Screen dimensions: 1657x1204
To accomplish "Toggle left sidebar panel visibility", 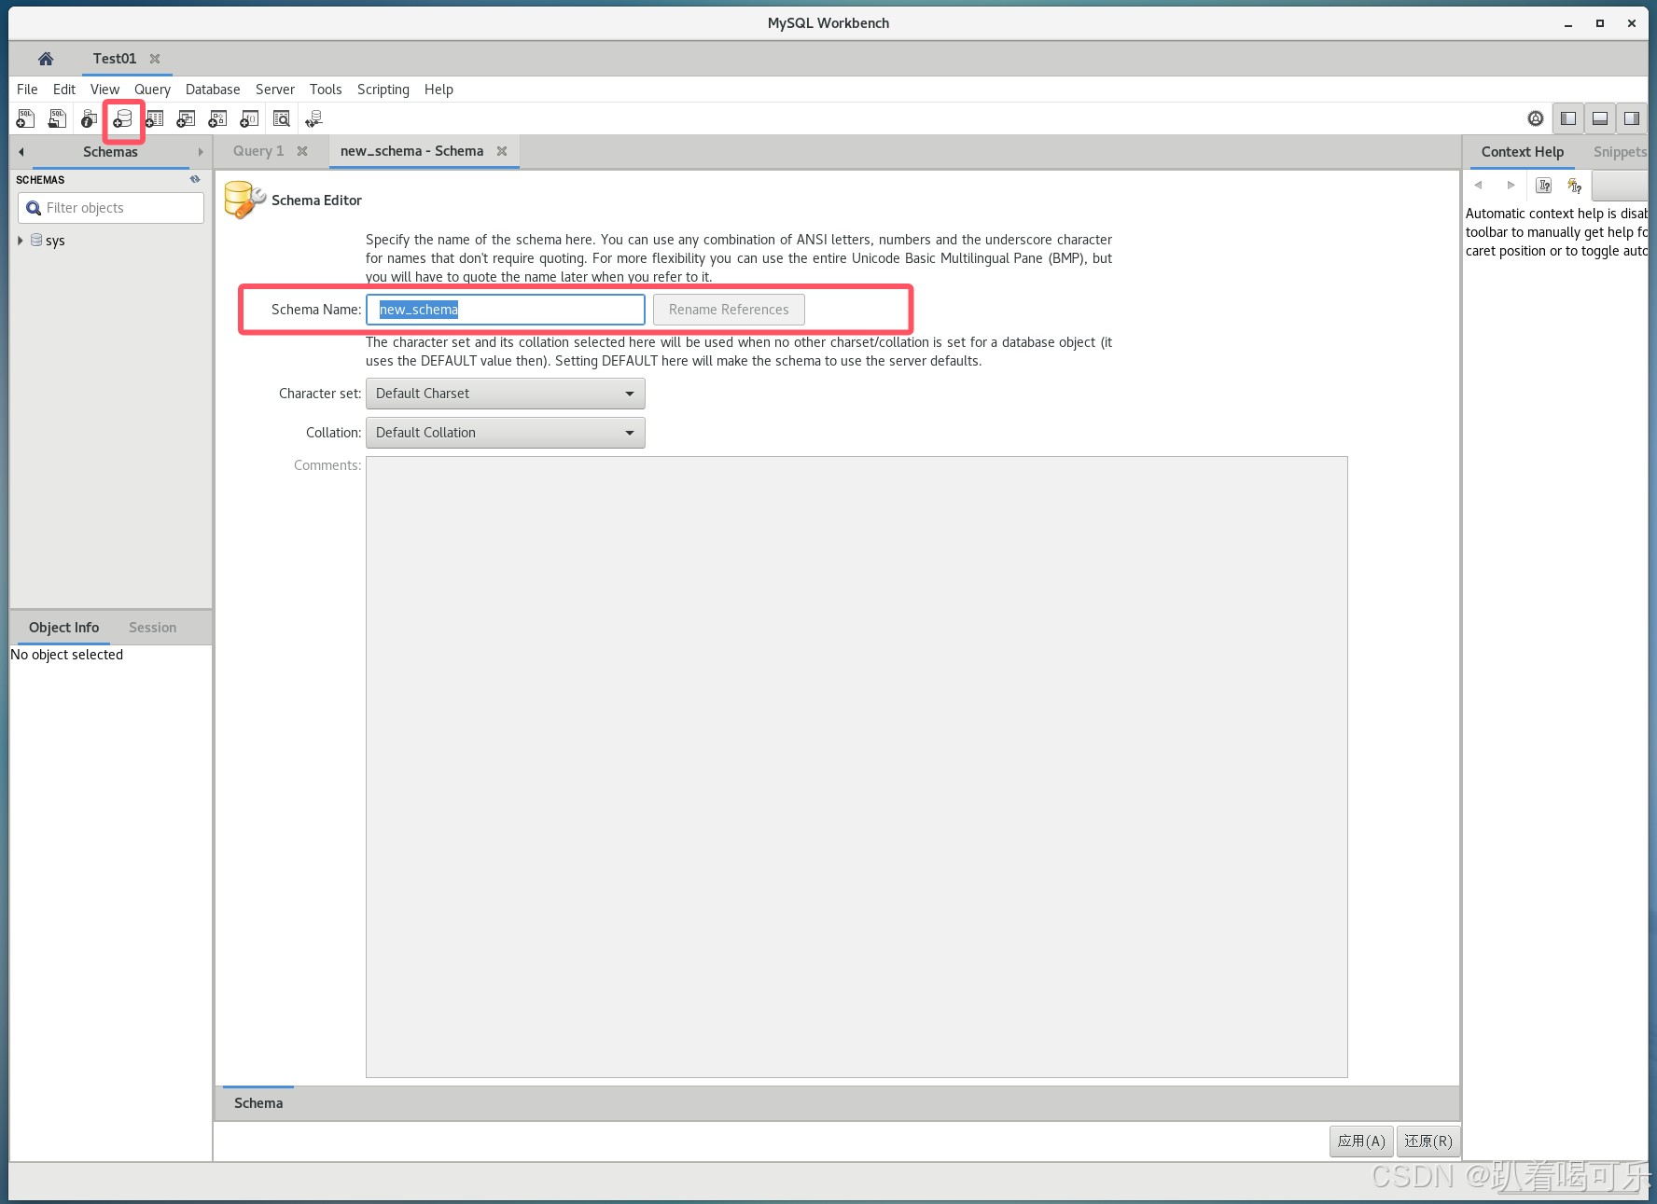I will pyautogui.click(x=1568, y=118).
